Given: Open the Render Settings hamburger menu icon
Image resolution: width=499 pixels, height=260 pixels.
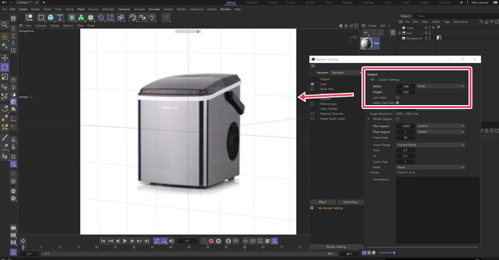Looking at the screenshot, I should tap(313, 66).
